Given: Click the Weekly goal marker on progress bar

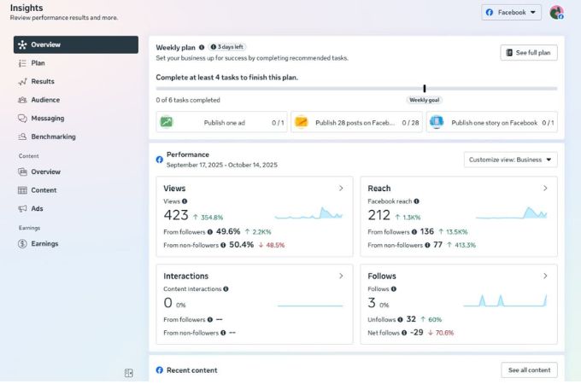Looking at the screenshot, I should click(425, 89).
